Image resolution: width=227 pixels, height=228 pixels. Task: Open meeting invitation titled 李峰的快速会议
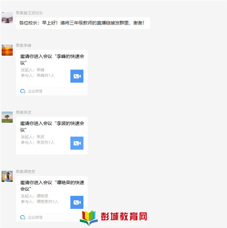[52, 73]
